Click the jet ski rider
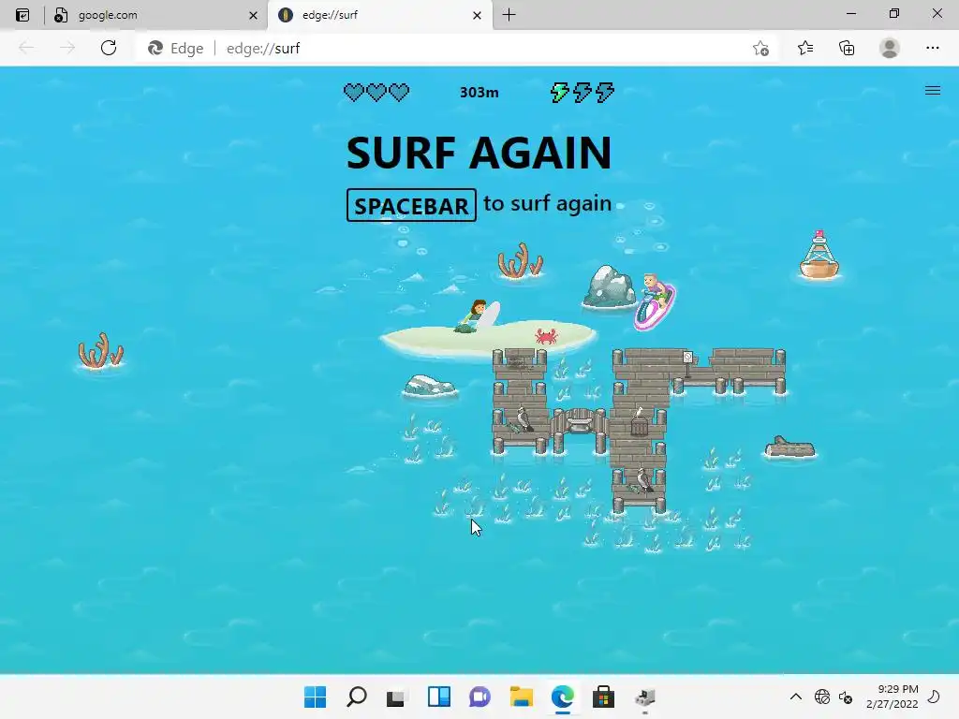 pyautogui.click(x=655, y=301)
